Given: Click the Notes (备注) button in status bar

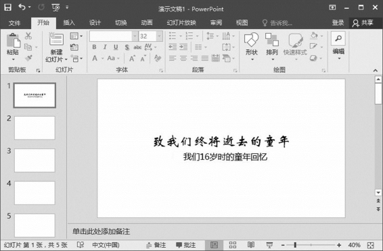Looking at the screenshot, I should pyautogui.click(x=156, y=245).
